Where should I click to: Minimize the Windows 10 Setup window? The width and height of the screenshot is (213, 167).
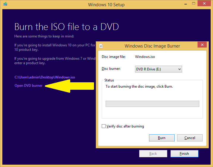[x=186, y=4]
